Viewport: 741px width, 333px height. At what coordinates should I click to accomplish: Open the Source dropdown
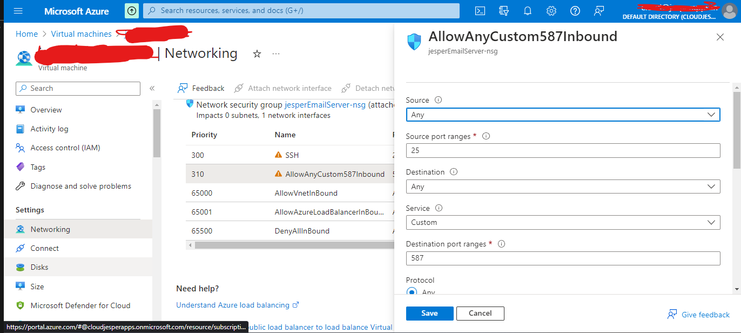(563, 115)
